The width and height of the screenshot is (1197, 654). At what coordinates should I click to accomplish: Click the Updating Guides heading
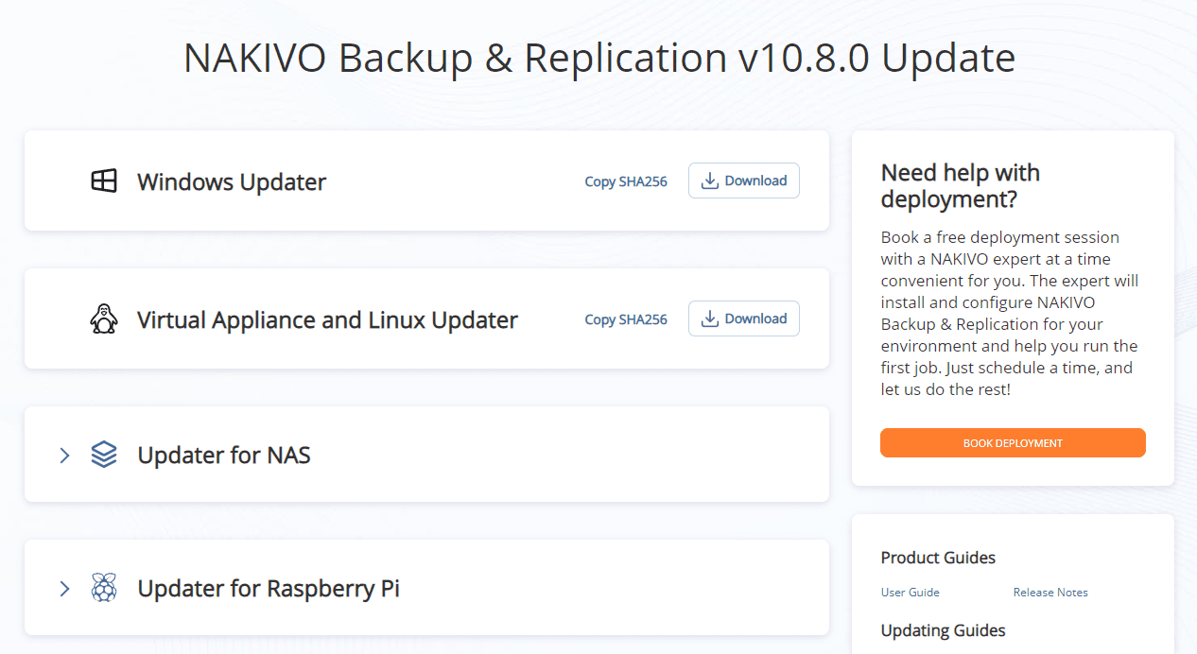(x=943, y=630)
